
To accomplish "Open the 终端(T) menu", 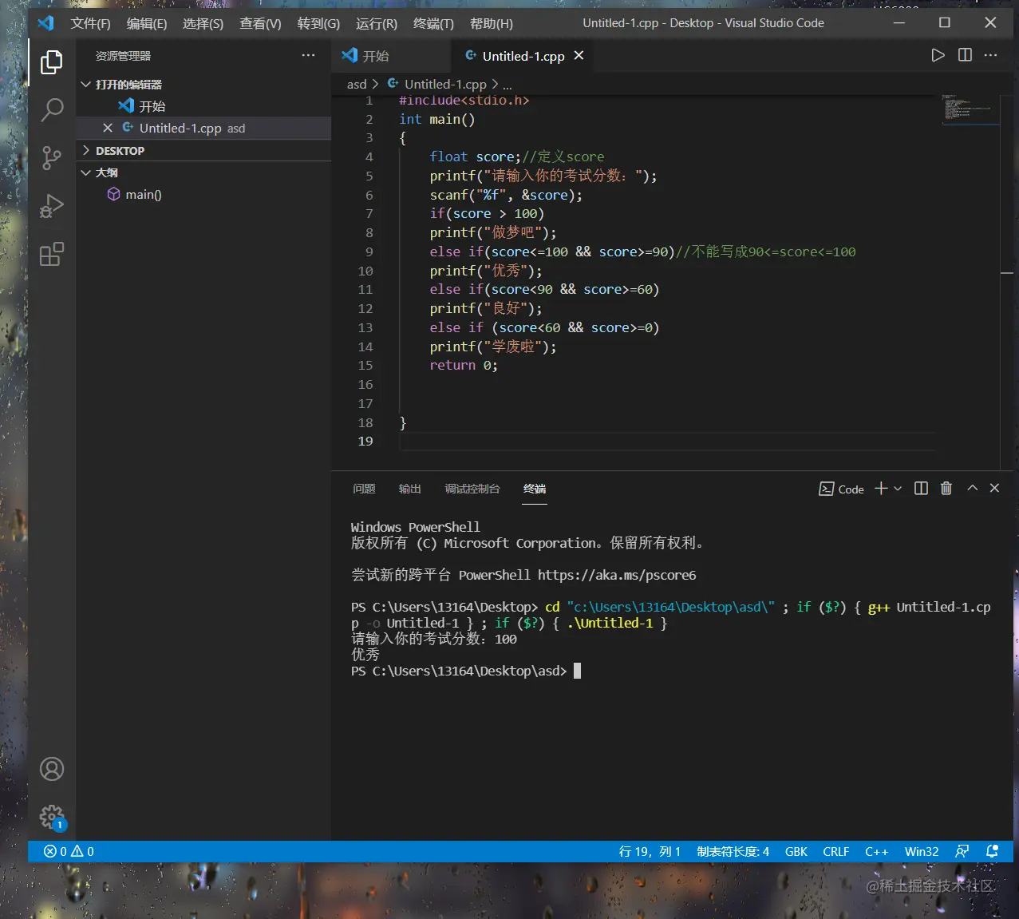I will pyautogui.click(x=433, y=23).
